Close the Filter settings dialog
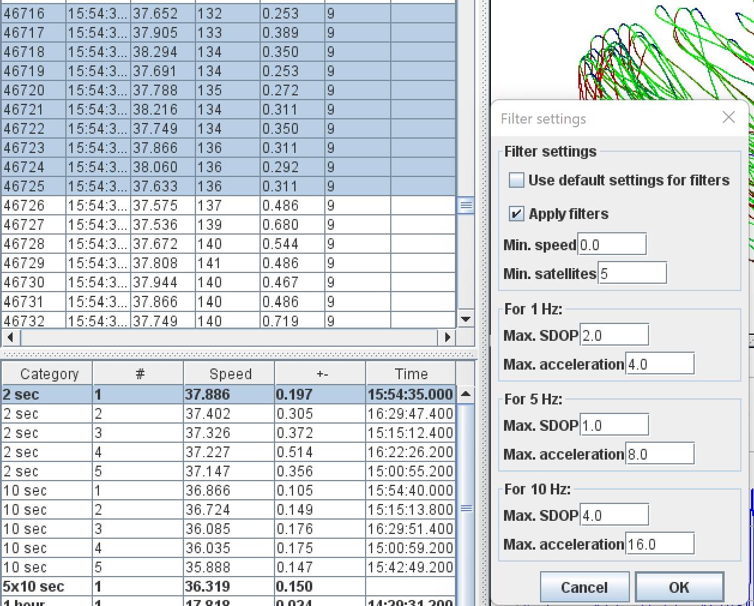The height and width of the screenshot is (606, 754). tap(728, 118)
